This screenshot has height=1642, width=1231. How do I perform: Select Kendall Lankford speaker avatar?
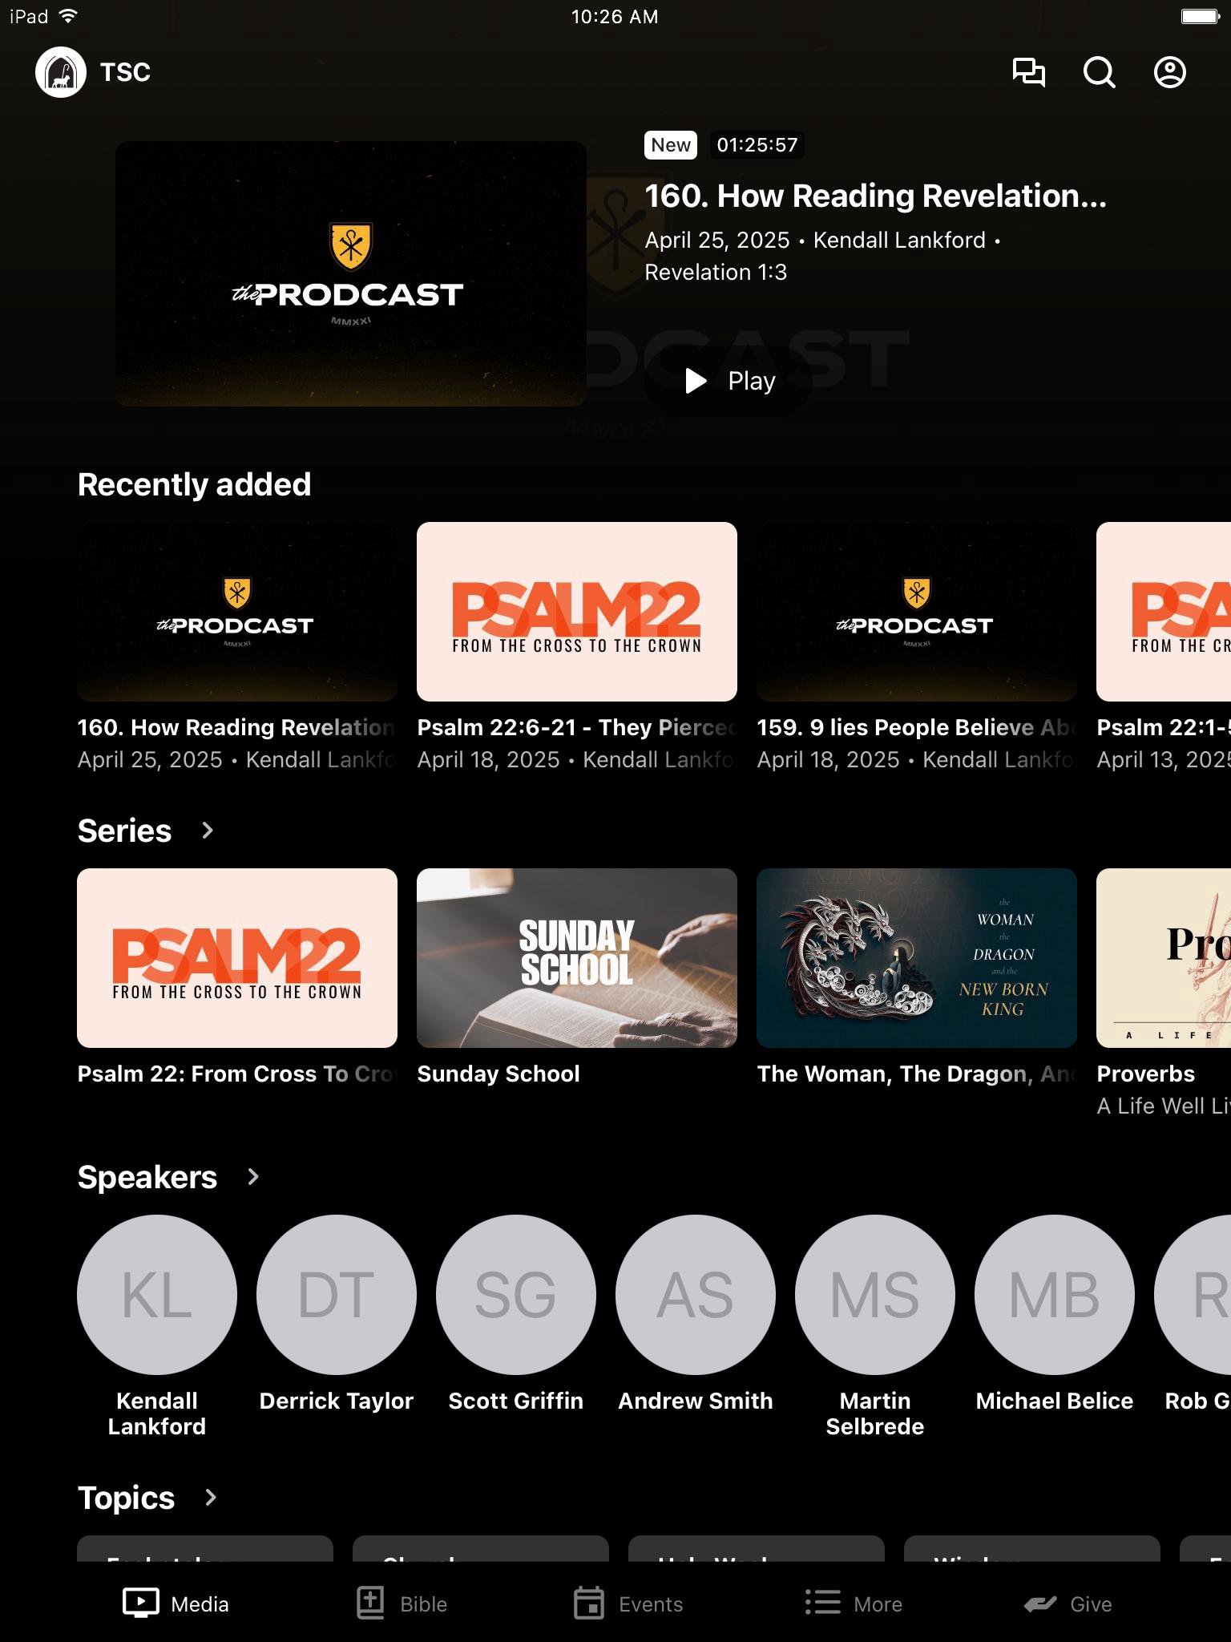click(157, 1294)
